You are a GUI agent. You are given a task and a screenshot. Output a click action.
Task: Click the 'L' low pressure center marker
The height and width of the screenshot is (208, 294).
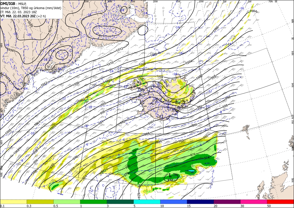point(170,175)
